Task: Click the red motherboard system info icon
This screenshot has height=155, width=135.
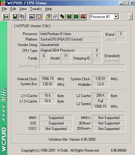Action: (x=83, y=16)
